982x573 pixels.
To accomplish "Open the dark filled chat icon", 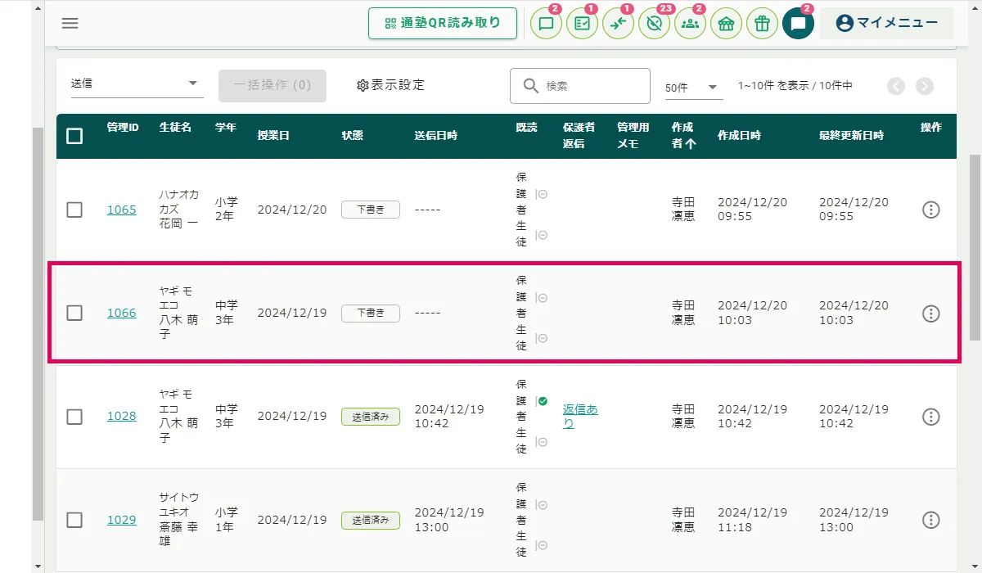I will [798, 24].
